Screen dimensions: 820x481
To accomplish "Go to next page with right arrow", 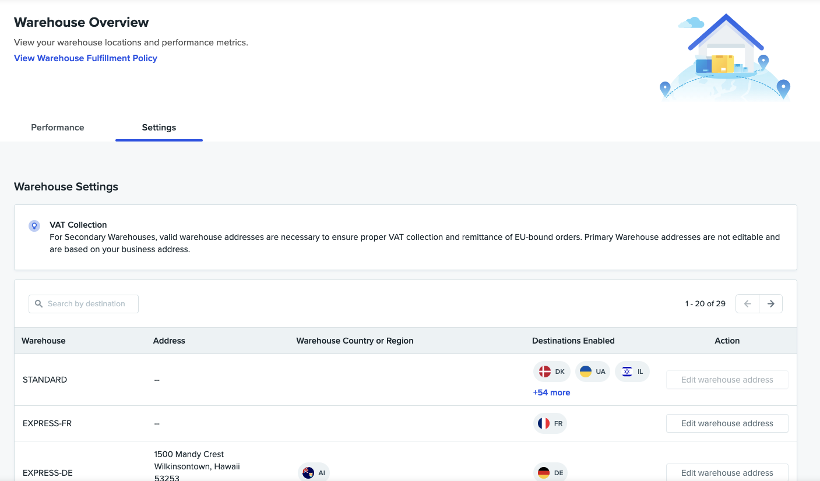I will coord(770,304).
